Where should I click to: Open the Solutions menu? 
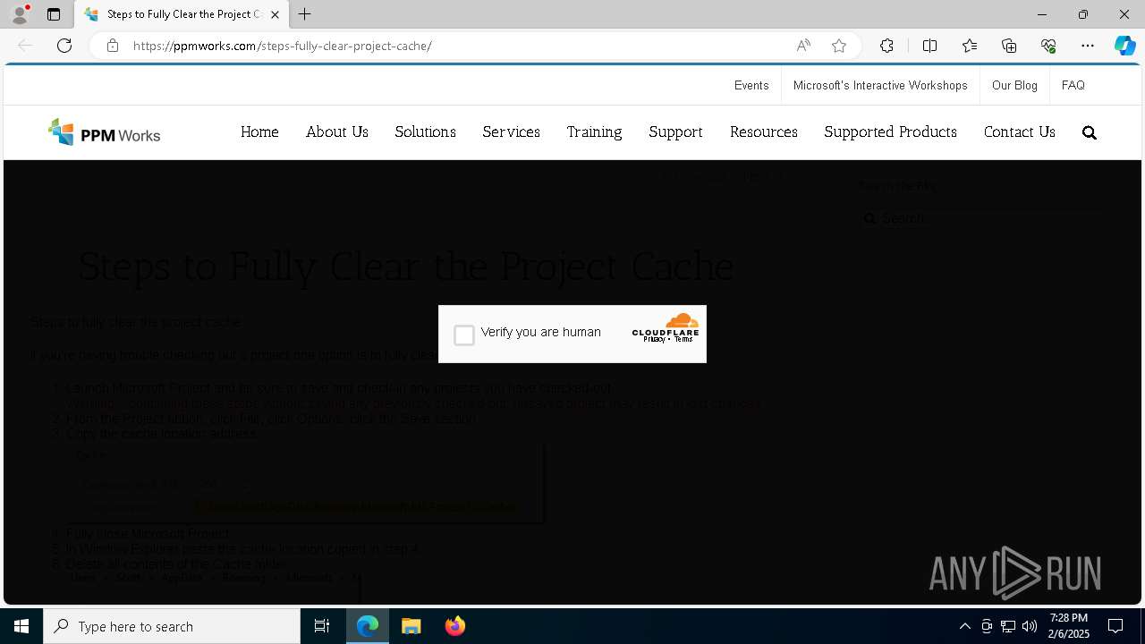point(426,131)
